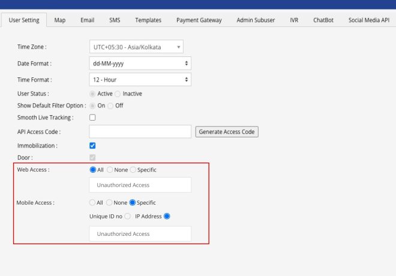Click the Web Access Unauthorized Access field
The height and width of the screenshot is (276, 396).
pos(140,185)
